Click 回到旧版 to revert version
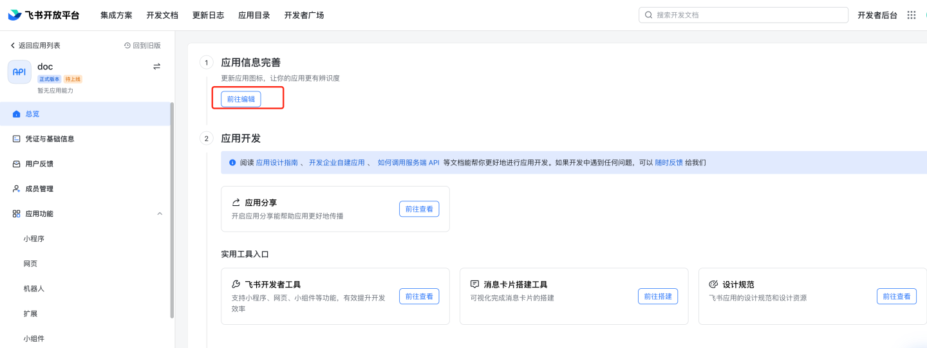This screenshot has height=348, width=927. 142,46
